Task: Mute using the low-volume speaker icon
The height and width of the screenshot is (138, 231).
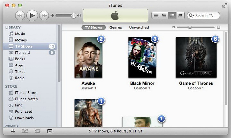Action: (52, 15)
